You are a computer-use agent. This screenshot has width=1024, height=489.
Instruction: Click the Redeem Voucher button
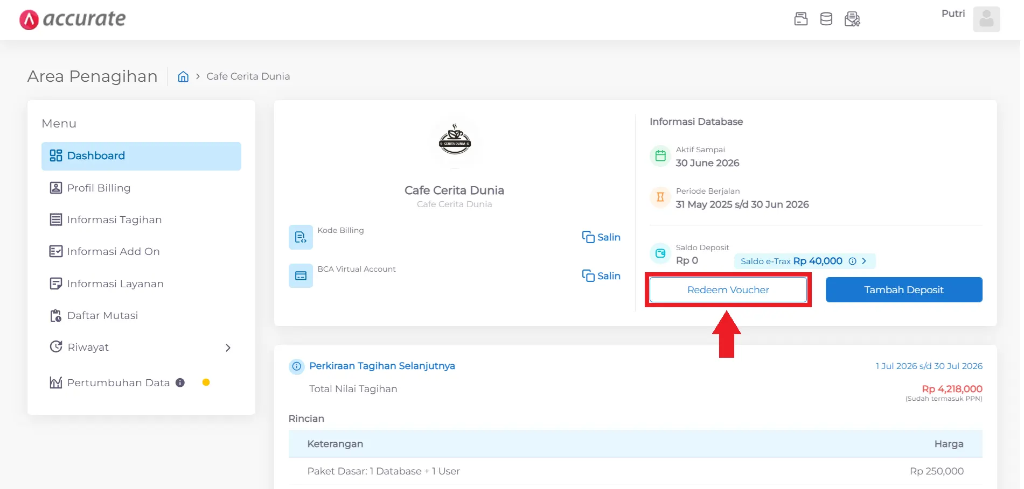pos(728,290)
